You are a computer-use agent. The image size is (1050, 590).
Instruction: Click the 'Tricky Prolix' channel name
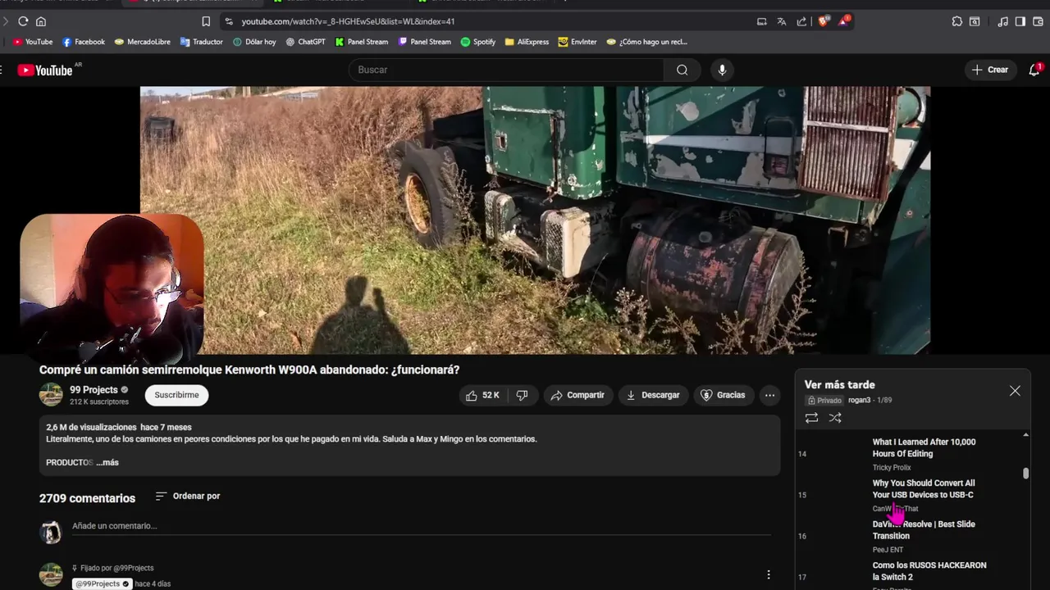[892, 467]
